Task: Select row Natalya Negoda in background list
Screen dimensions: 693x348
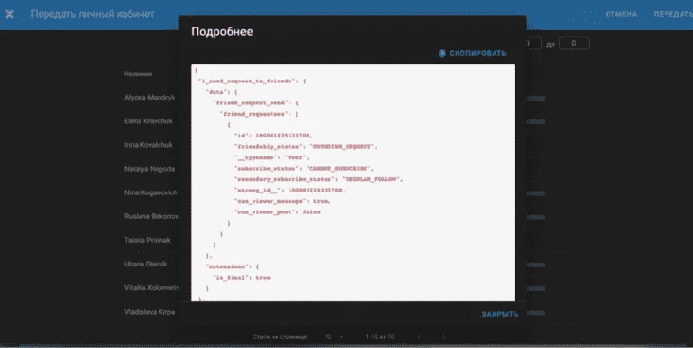Action: [149, 169]
